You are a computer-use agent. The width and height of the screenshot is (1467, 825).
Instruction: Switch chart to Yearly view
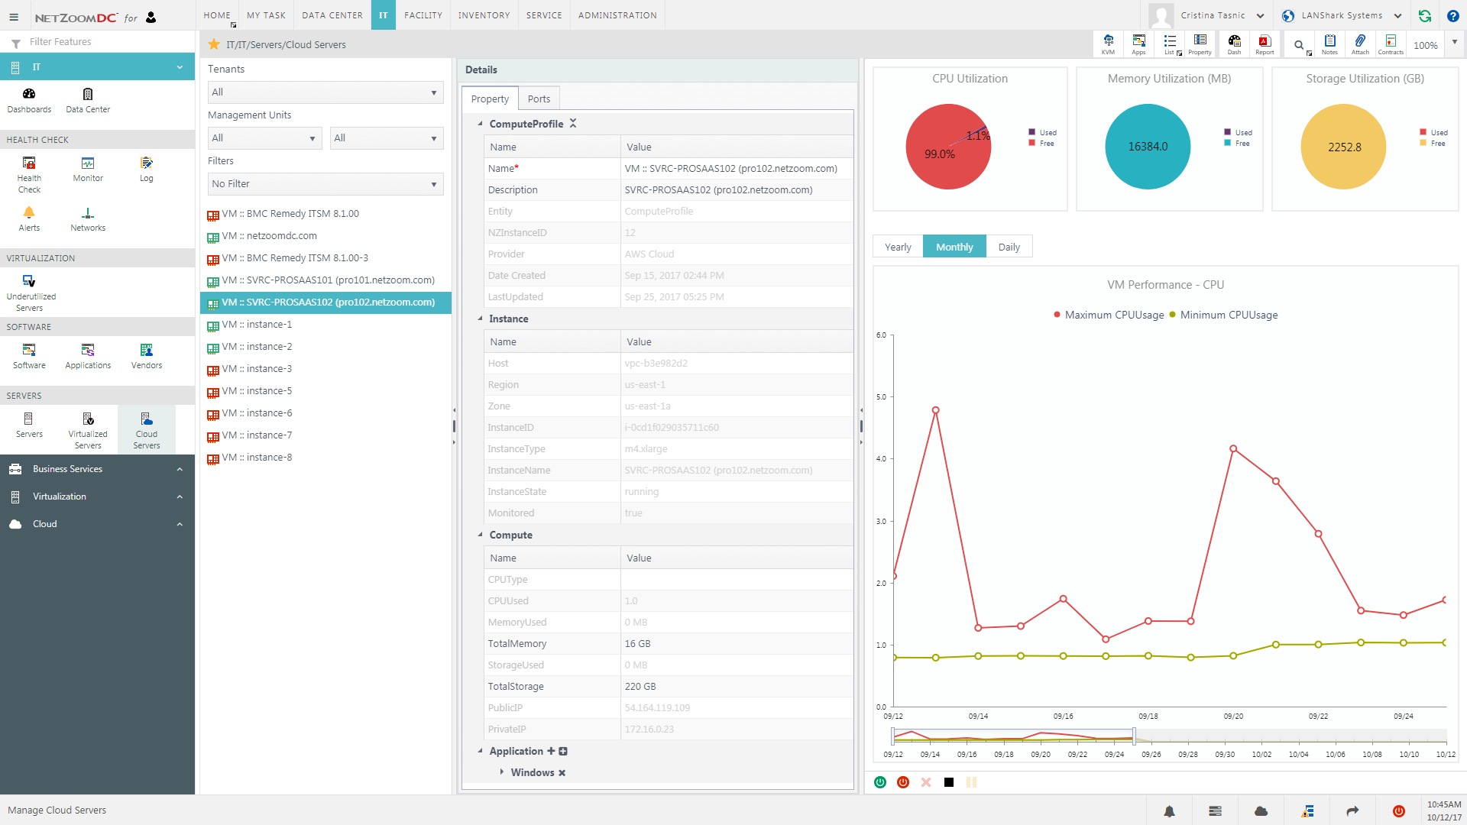898,247
